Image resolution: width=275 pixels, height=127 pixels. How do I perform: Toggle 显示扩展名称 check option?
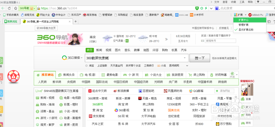pyautogui.click(x=250, y=30)
